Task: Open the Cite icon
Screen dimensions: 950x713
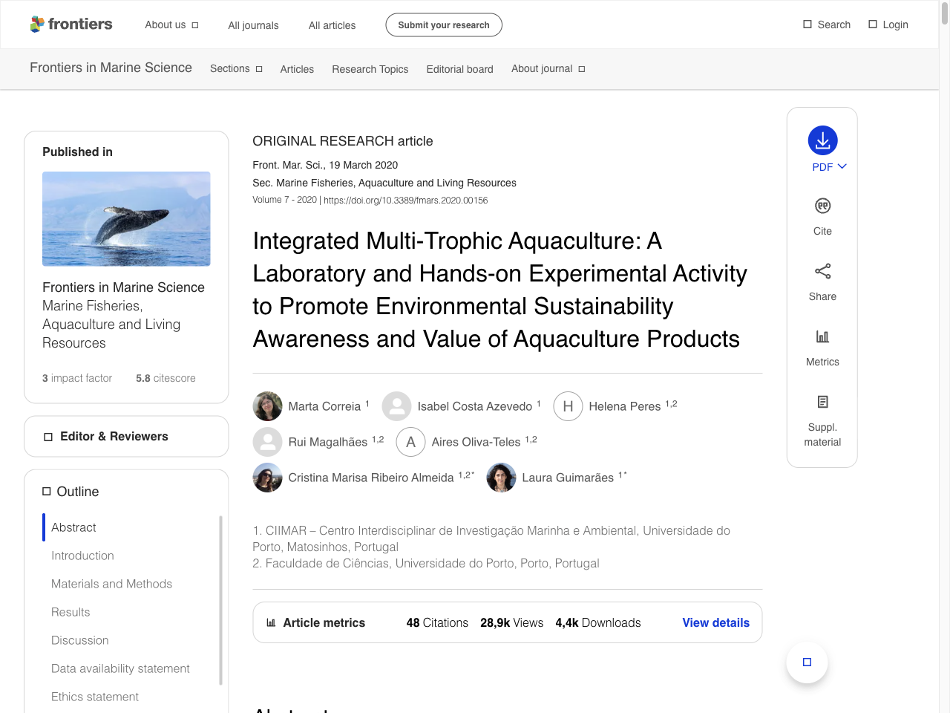Action: pos(822,206)
